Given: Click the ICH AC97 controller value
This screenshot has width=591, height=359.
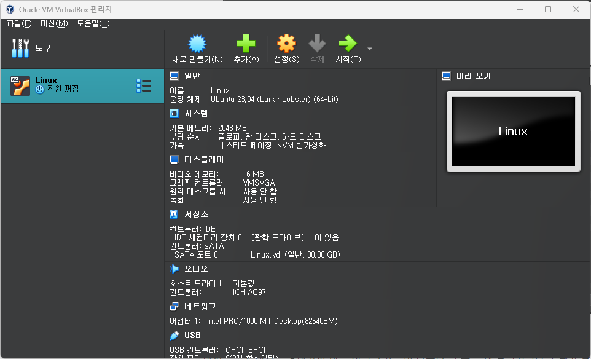Looking at the screenshot, I should [x=249, y=292].
